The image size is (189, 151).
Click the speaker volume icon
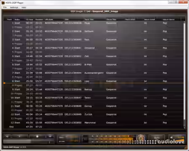click(x=171, y=137)
